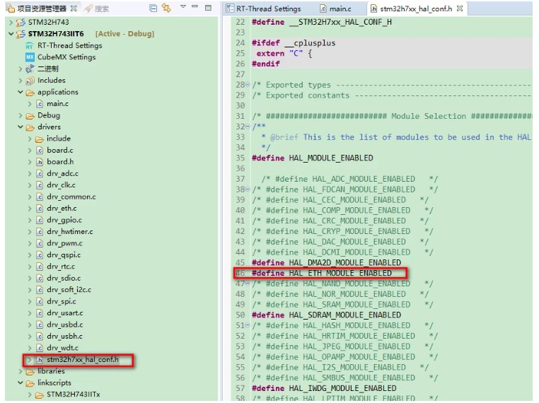
Task: Collapse the STM32H743IIT6 project
Action: [11, 34]
